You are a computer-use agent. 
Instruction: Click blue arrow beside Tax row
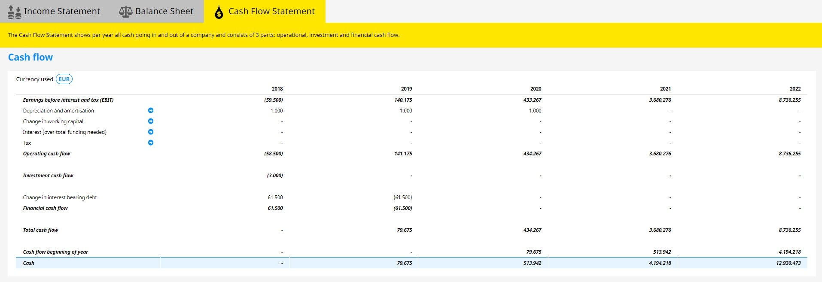(x=151, y=143)
